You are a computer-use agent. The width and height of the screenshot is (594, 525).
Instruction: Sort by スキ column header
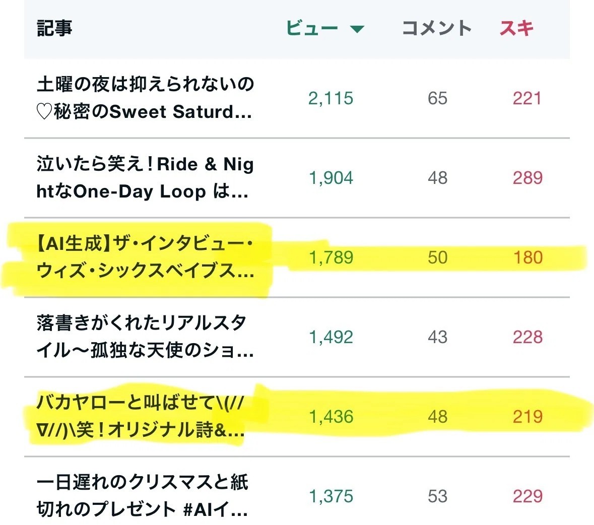point(517,28)
